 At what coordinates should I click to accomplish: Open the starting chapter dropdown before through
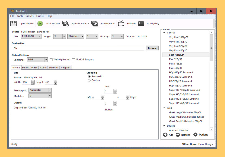tap(92, 36)
